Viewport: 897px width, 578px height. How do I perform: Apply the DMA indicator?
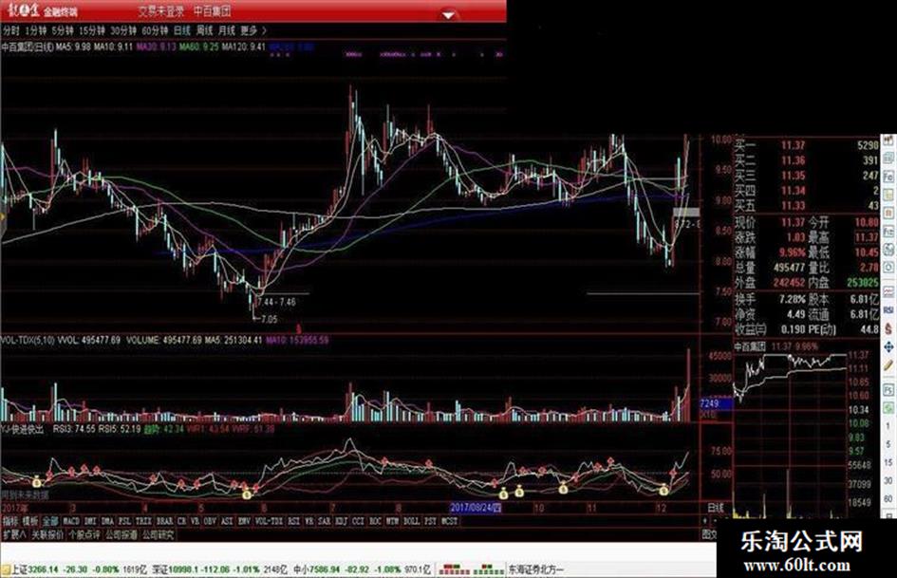[107, 521]
